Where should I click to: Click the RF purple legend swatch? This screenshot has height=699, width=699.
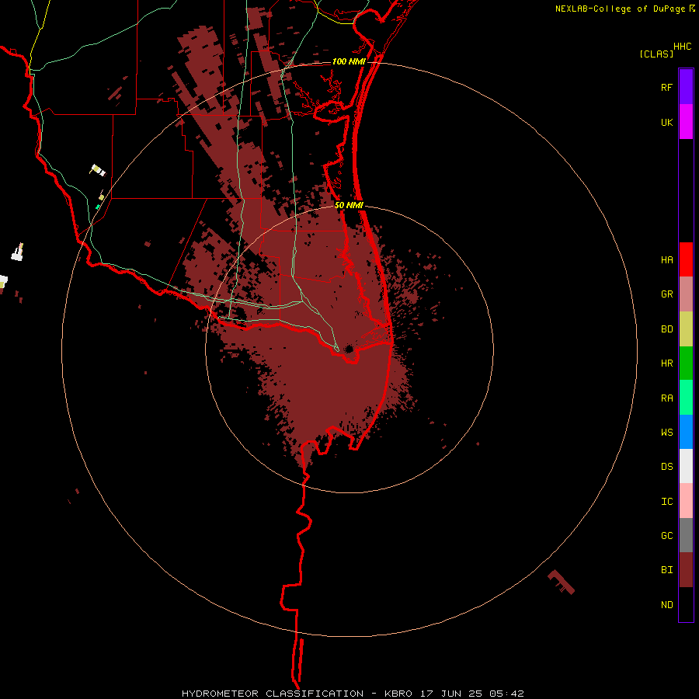(x=686, y=87)
